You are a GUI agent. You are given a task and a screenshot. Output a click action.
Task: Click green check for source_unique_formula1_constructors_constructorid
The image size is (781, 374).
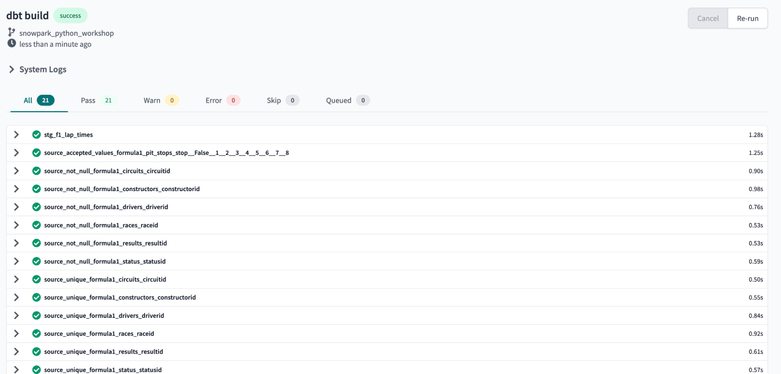pyautogui.click(x=36, y=297)
